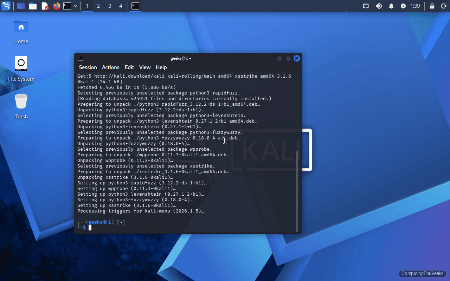Image resolution: width=450 pixels, height=281 pixels.
Task: Lock the screen using the padlock icon
Action: [x=432, y=6]
